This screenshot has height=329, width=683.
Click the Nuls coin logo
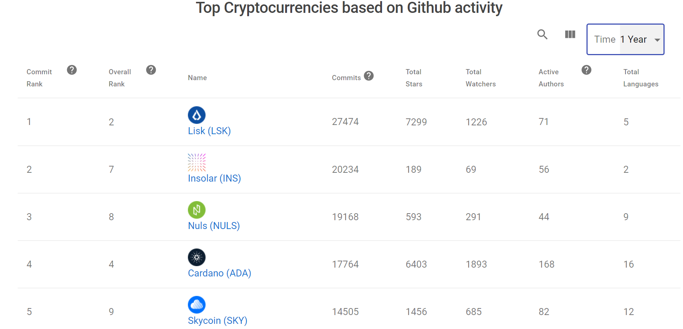tap(197, 210)
